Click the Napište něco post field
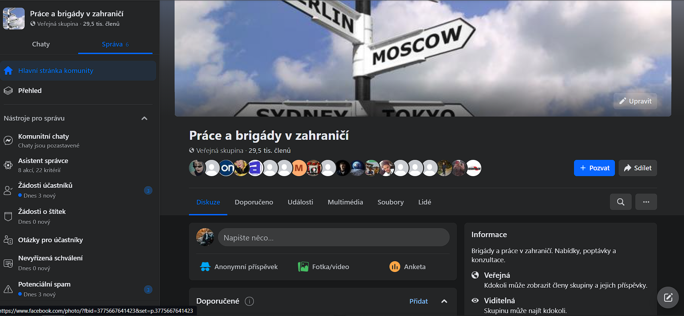 pos(333,238)
